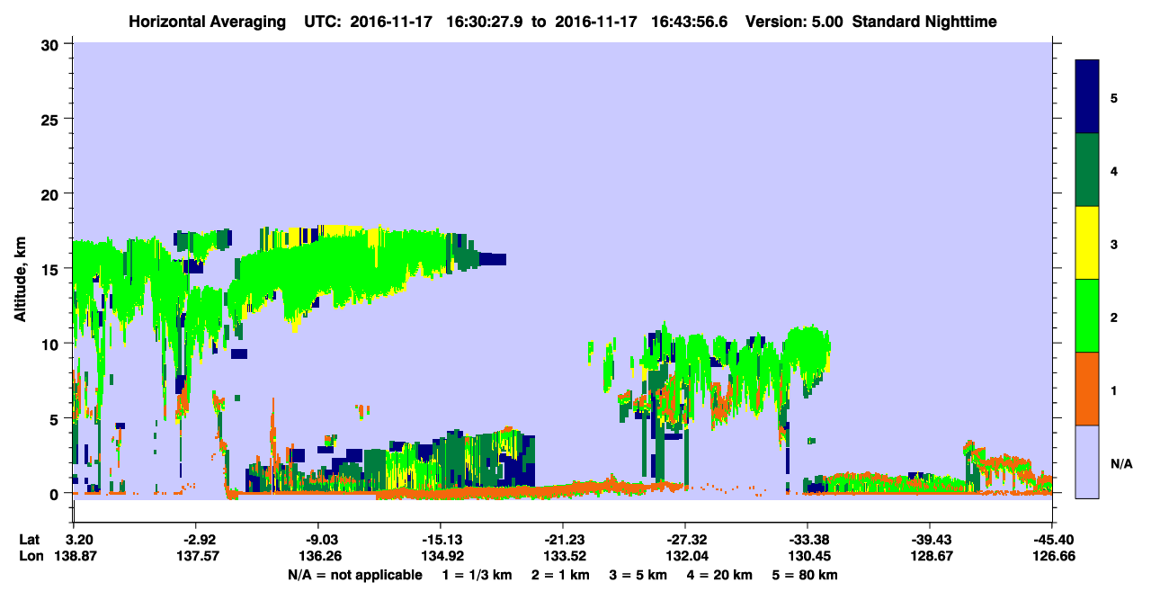Click the legend entry '5 = 80 km'

(x=807, y=575)
